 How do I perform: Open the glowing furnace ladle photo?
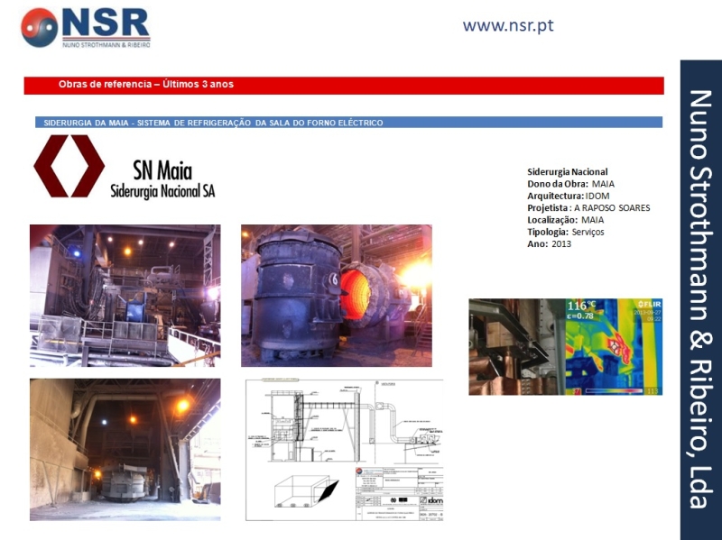pyautogui.click(x=336, y=296)
